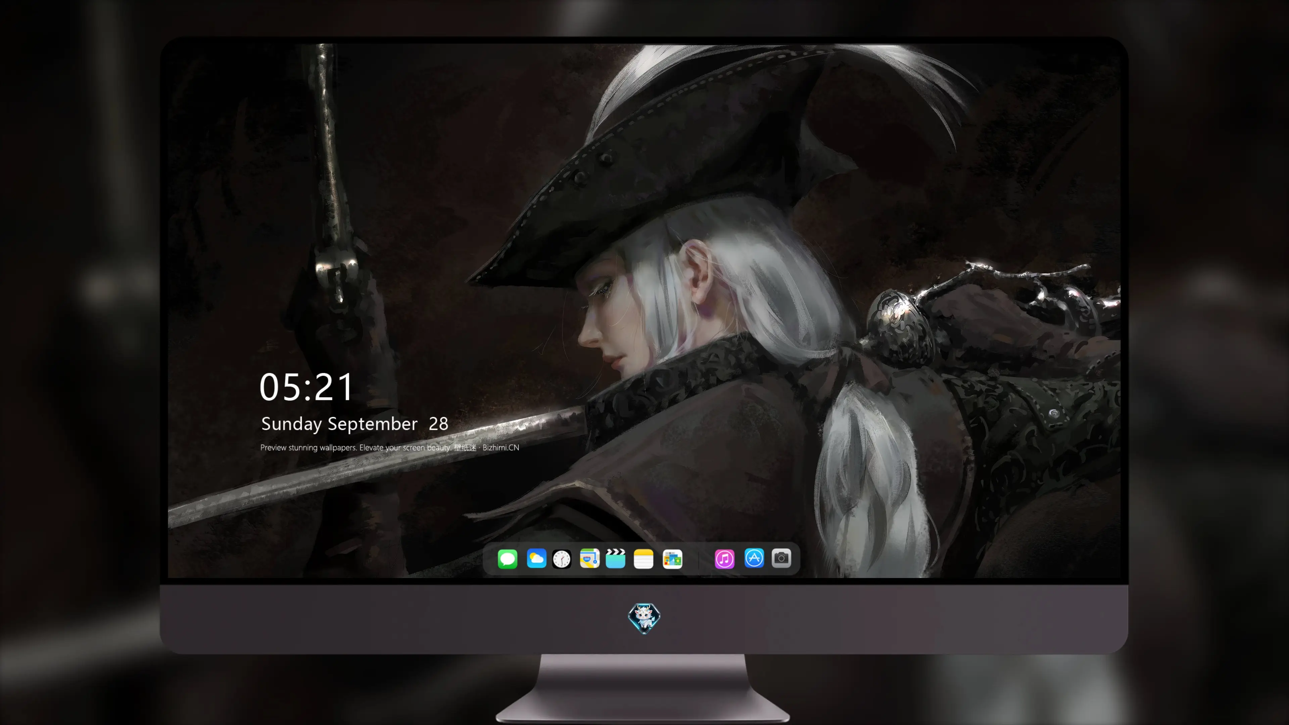
Task: Open the colorful posters app icon
Action: (x=672, y=559)
